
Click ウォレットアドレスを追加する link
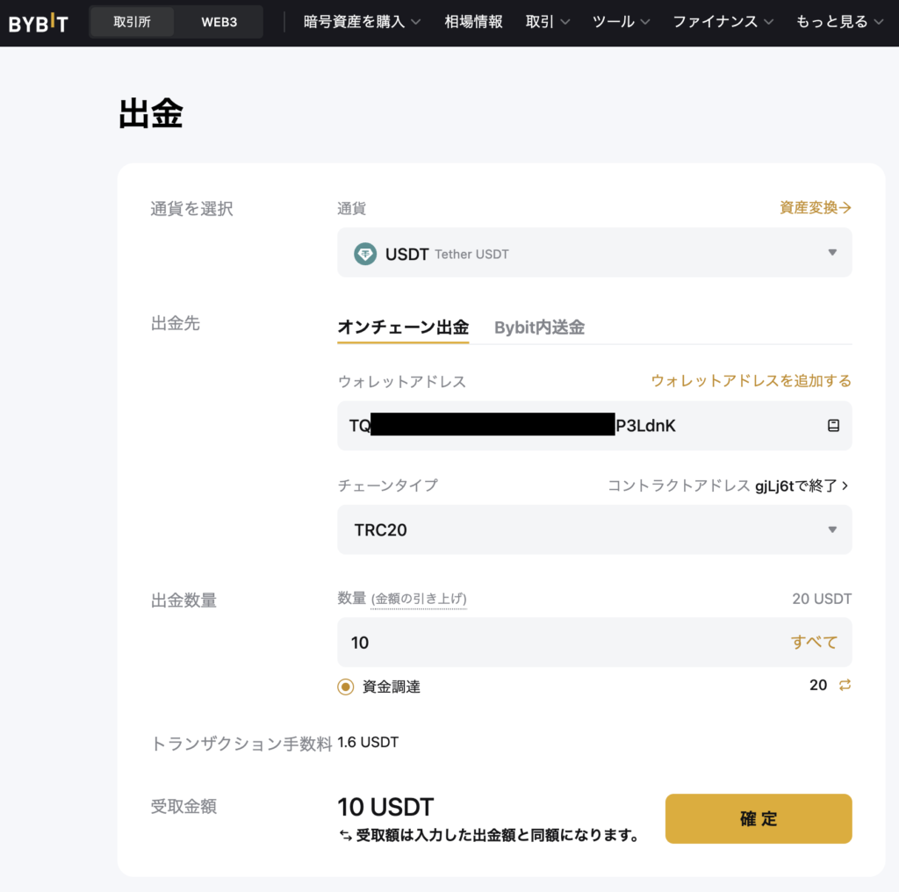point(752,381)
